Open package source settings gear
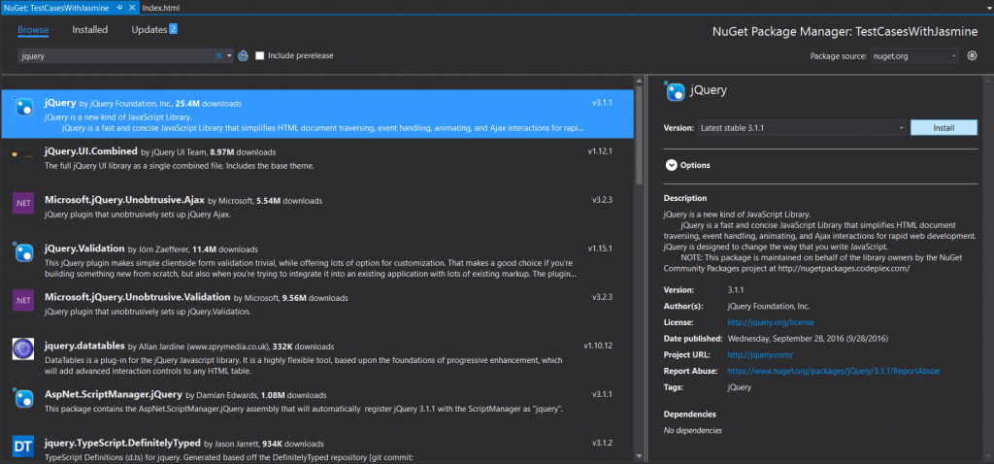Viewport: 994px width, 464px height. pyautogui.click(x=972, y=55)
